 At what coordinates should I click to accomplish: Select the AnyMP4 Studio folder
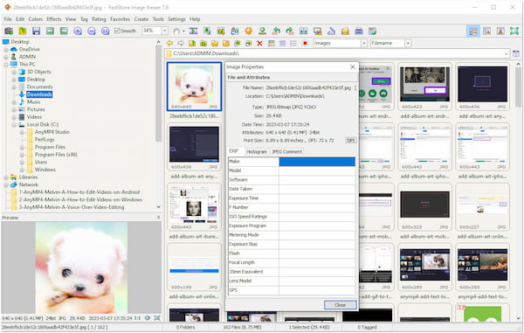(52, 132)
